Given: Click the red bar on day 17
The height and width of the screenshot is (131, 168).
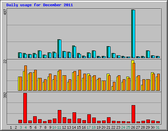Looking at the screenshot, I should coord(89,119).
